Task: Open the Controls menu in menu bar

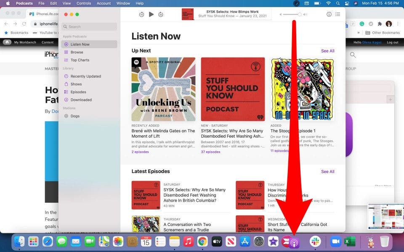Action: [84, 3]
